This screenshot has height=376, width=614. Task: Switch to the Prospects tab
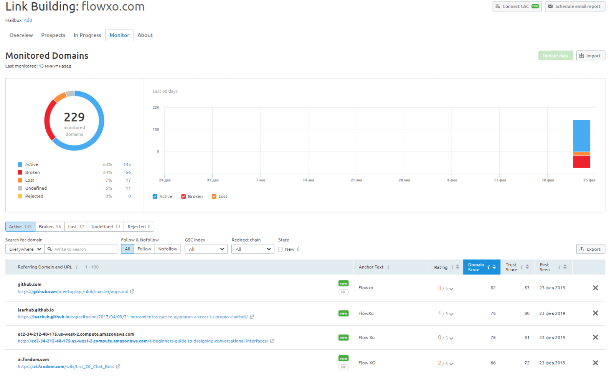(53, 35)
